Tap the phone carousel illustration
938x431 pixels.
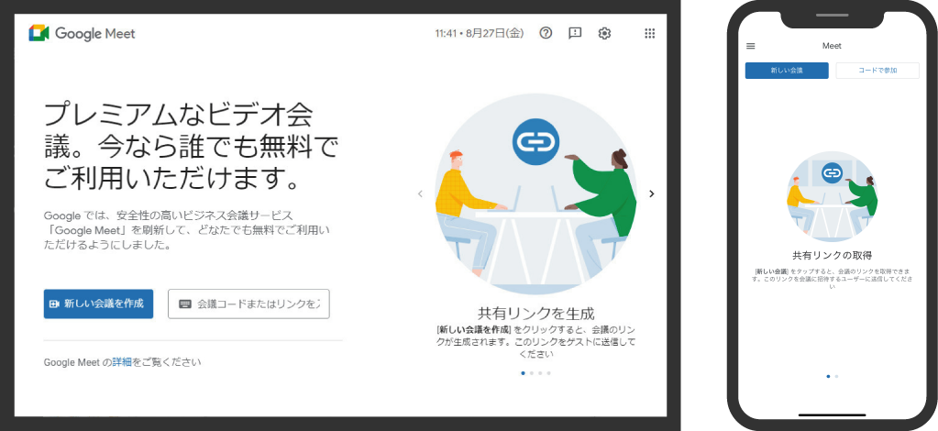click(833, 196)
